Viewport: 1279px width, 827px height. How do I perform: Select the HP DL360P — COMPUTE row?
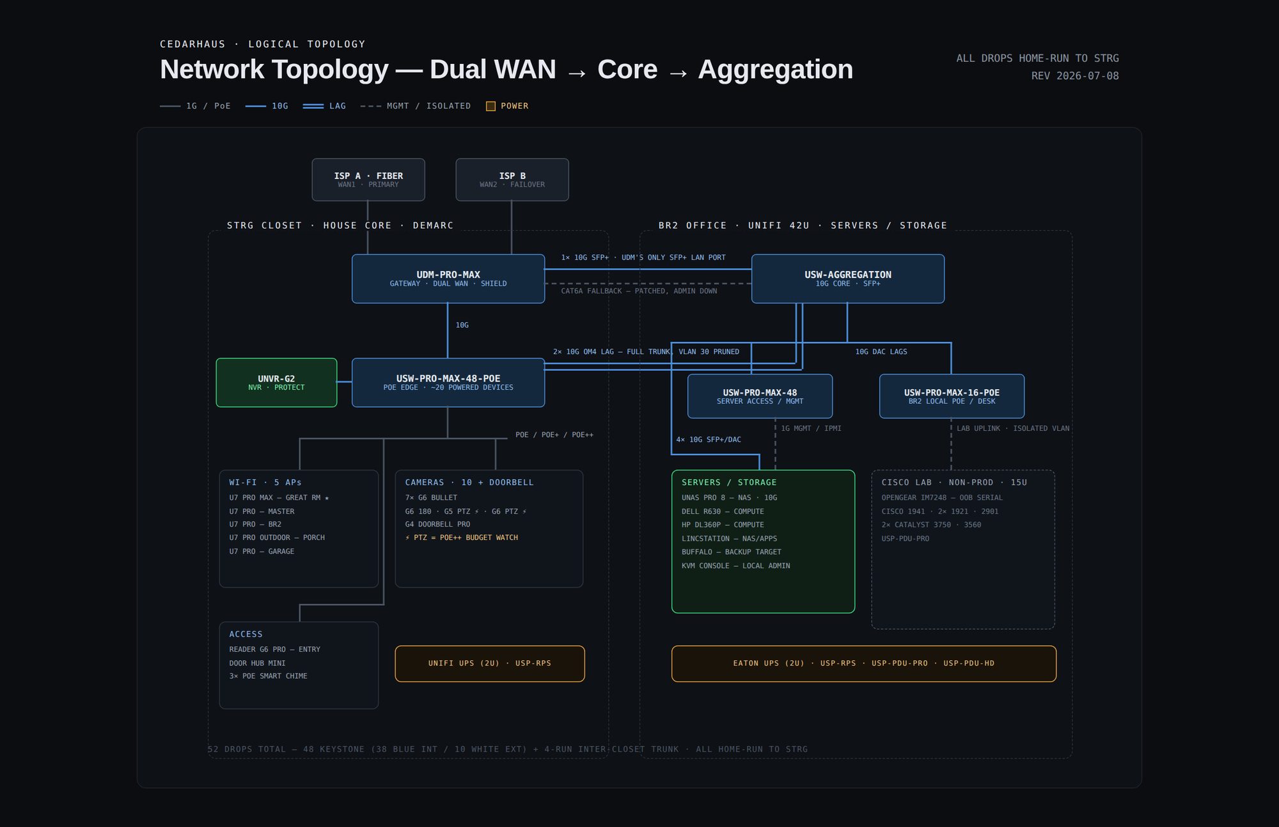[x=723, y=525]
